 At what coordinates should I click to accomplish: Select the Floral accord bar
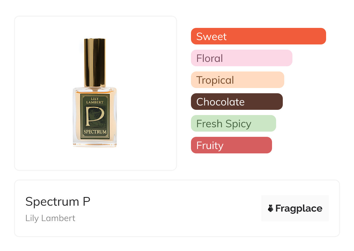click(241, 58)
